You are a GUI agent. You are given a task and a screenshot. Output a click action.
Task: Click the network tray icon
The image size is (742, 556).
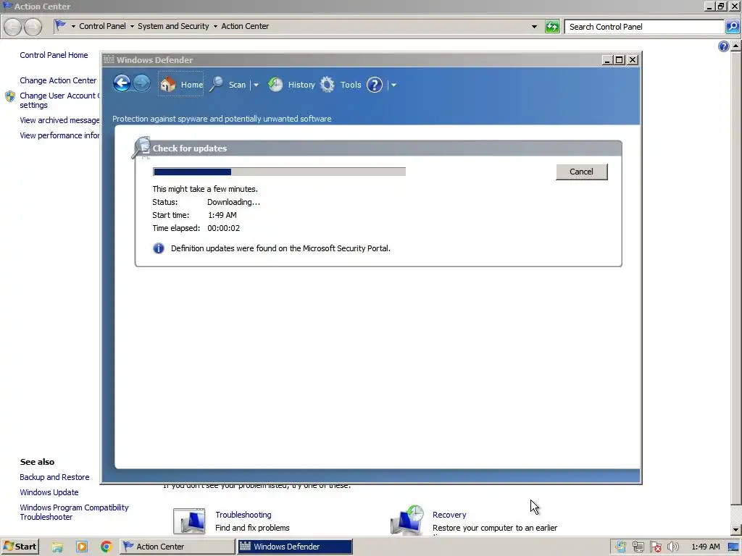(638, 547)
